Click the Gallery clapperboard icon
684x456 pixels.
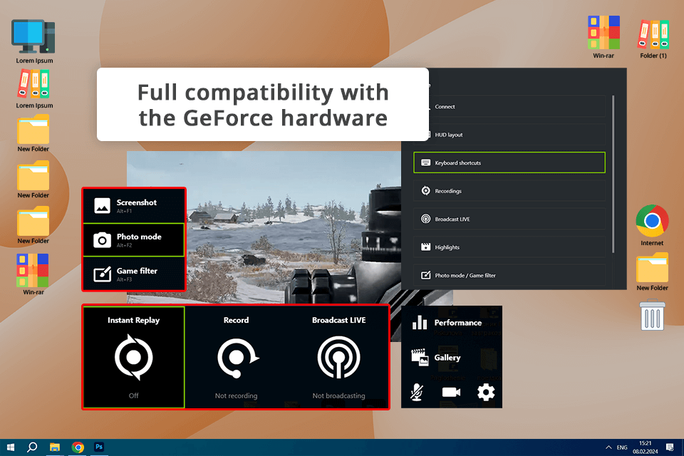(x=420, y=357)
